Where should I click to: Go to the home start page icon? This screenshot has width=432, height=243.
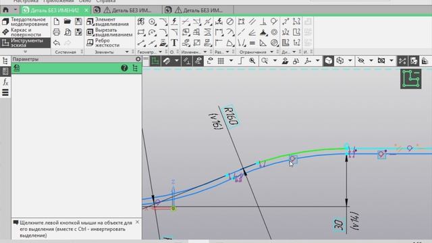coord(6,10)
